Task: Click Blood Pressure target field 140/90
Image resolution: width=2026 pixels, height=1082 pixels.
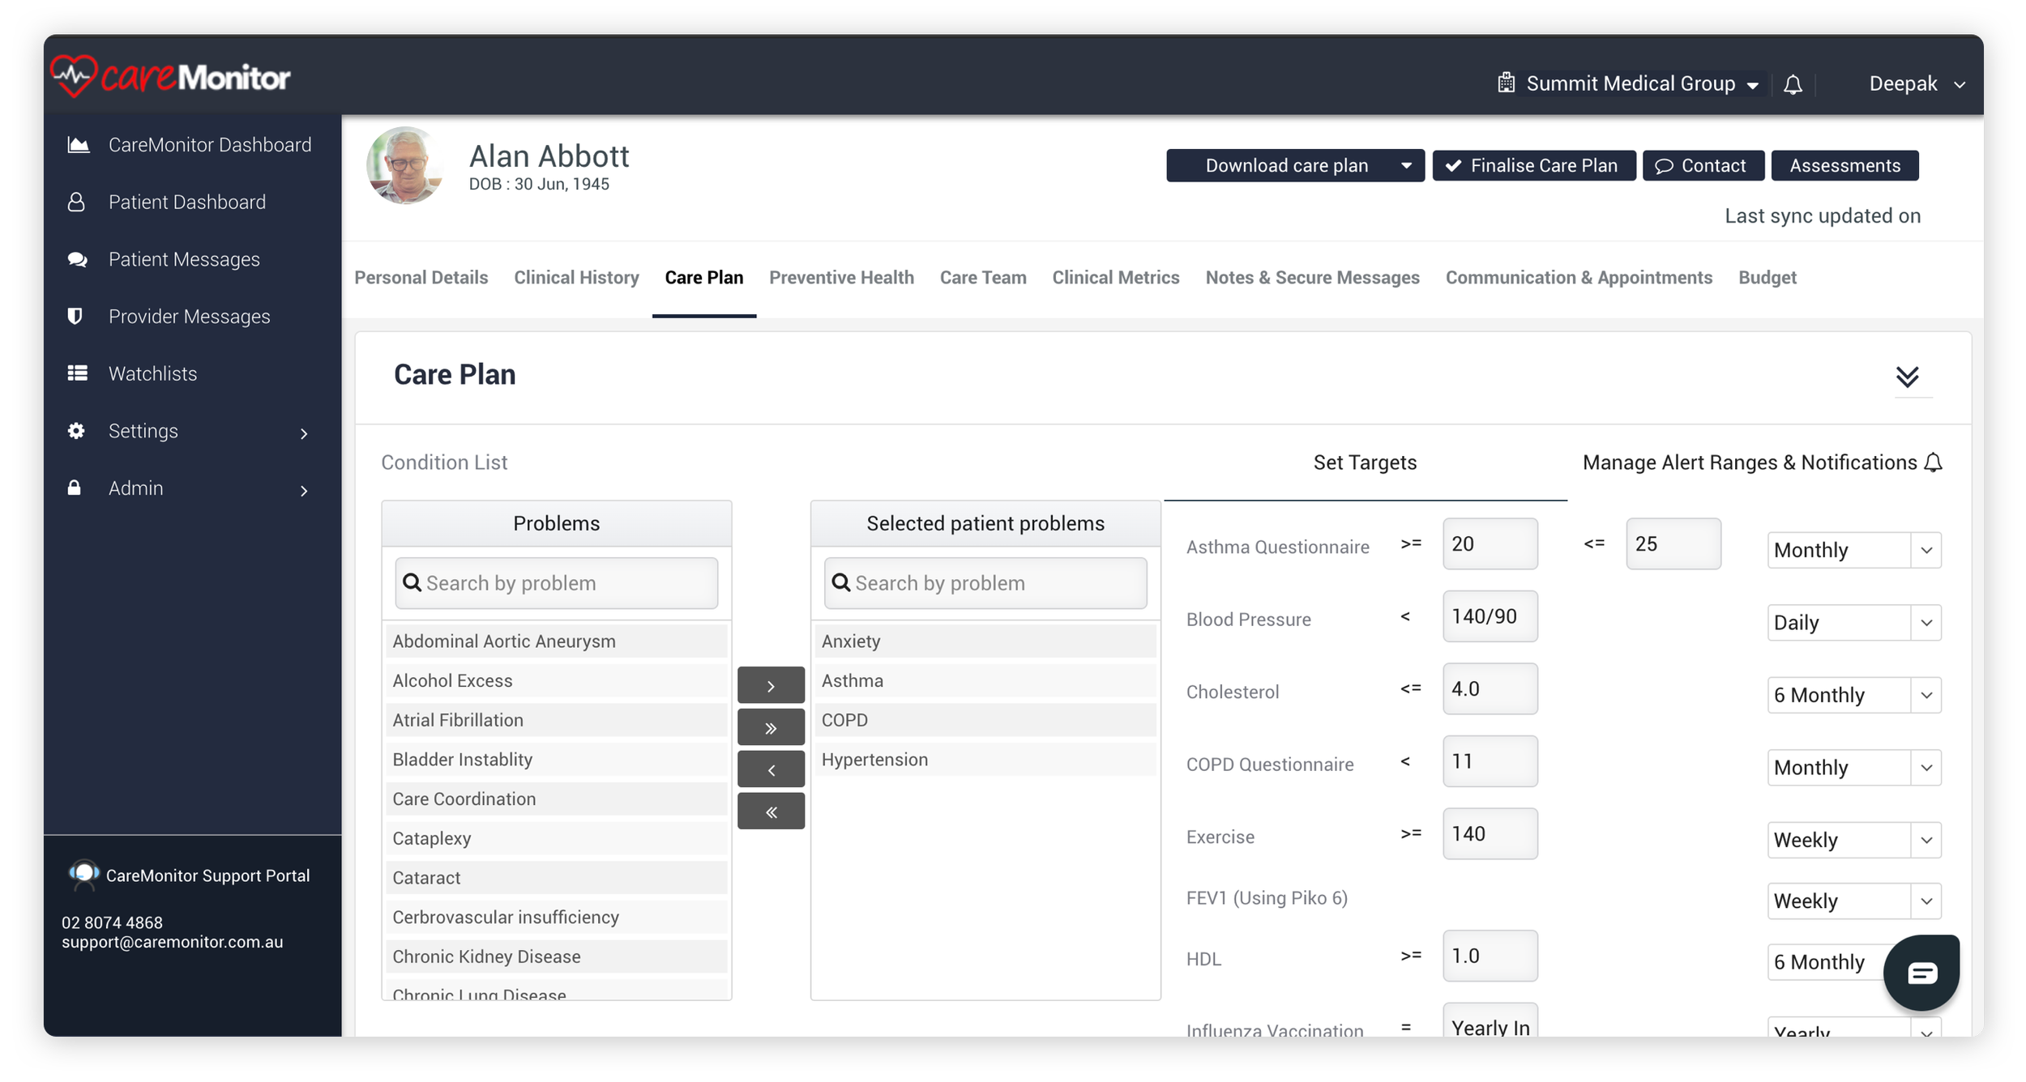Action: tap(1490, 616)
